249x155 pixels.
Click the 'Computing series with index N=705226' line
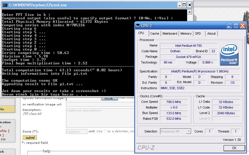(x=43, y=25)
